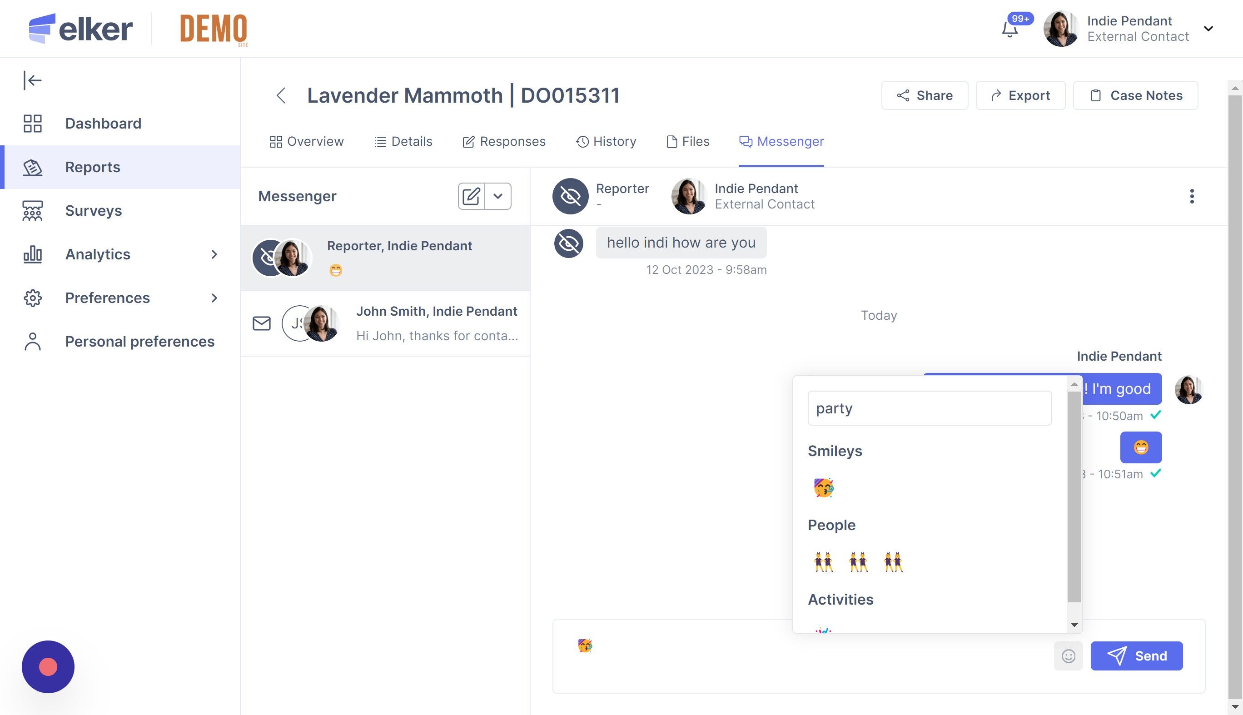This screenshot has width=1243, height=715.
Task: Expand the Preferences submenu
Action: [x=214, y=298]
